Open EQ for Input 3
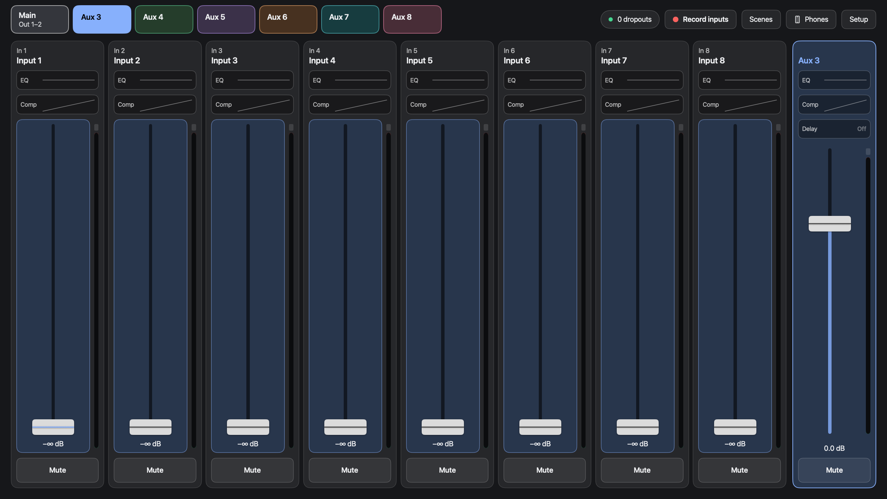The width and height of the screenshot is (887, 499). (252, 80)
